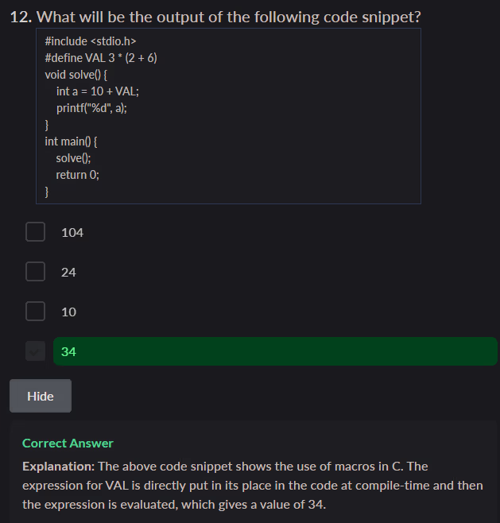
Task: Click the Correct Answer heading
Action: (68, 443)
